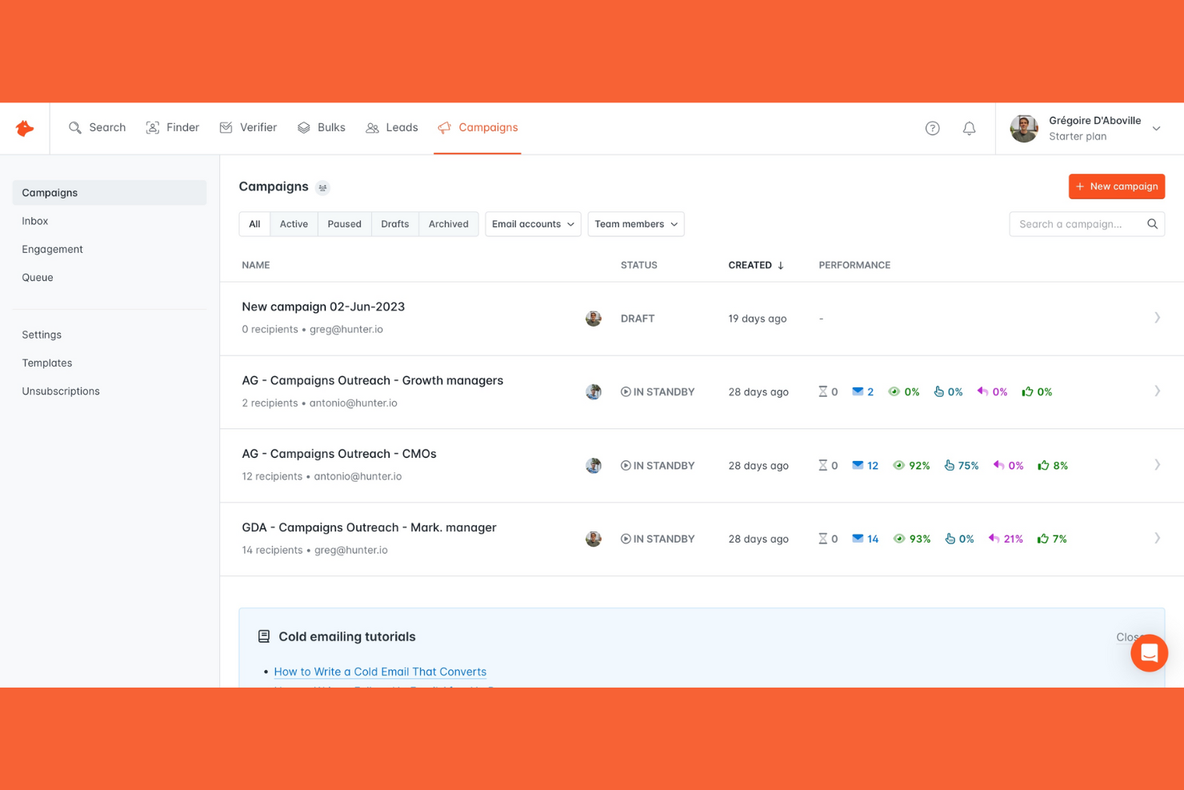Open the help question-mark icon
The width and height of the screenshot is (1184, 790).
tap(932, 128)
